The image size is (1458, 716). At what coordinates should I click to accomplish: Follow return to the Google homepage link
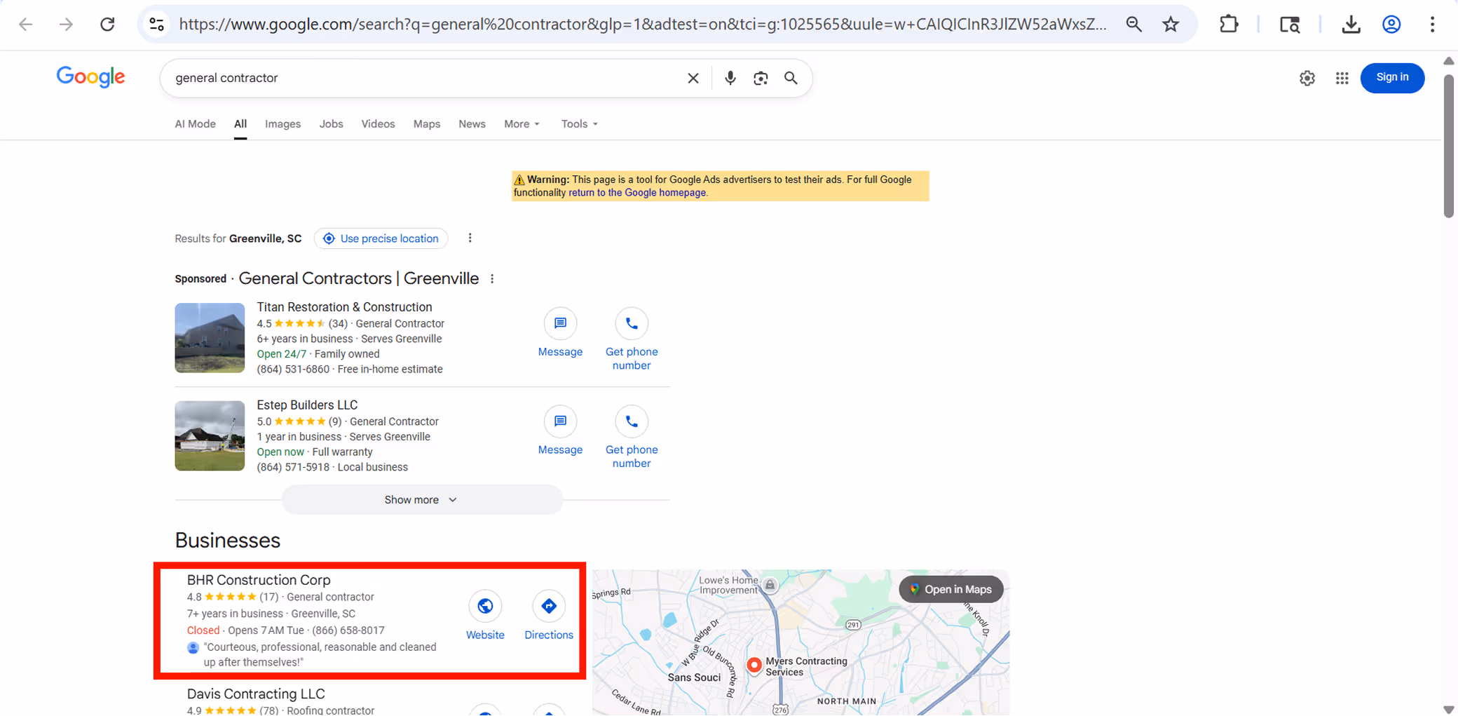tap(636, 193)
